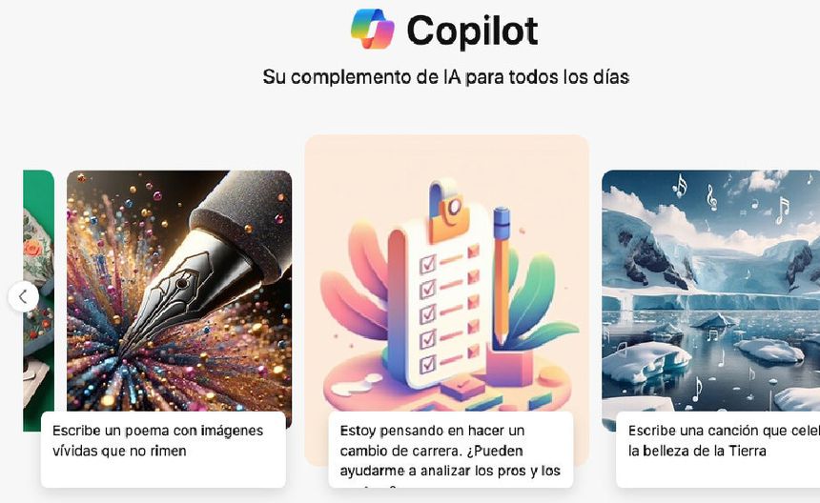The image size is (820, 503).
Task: Click the treble clef in the glacier sky
Action: pos(711,197)
